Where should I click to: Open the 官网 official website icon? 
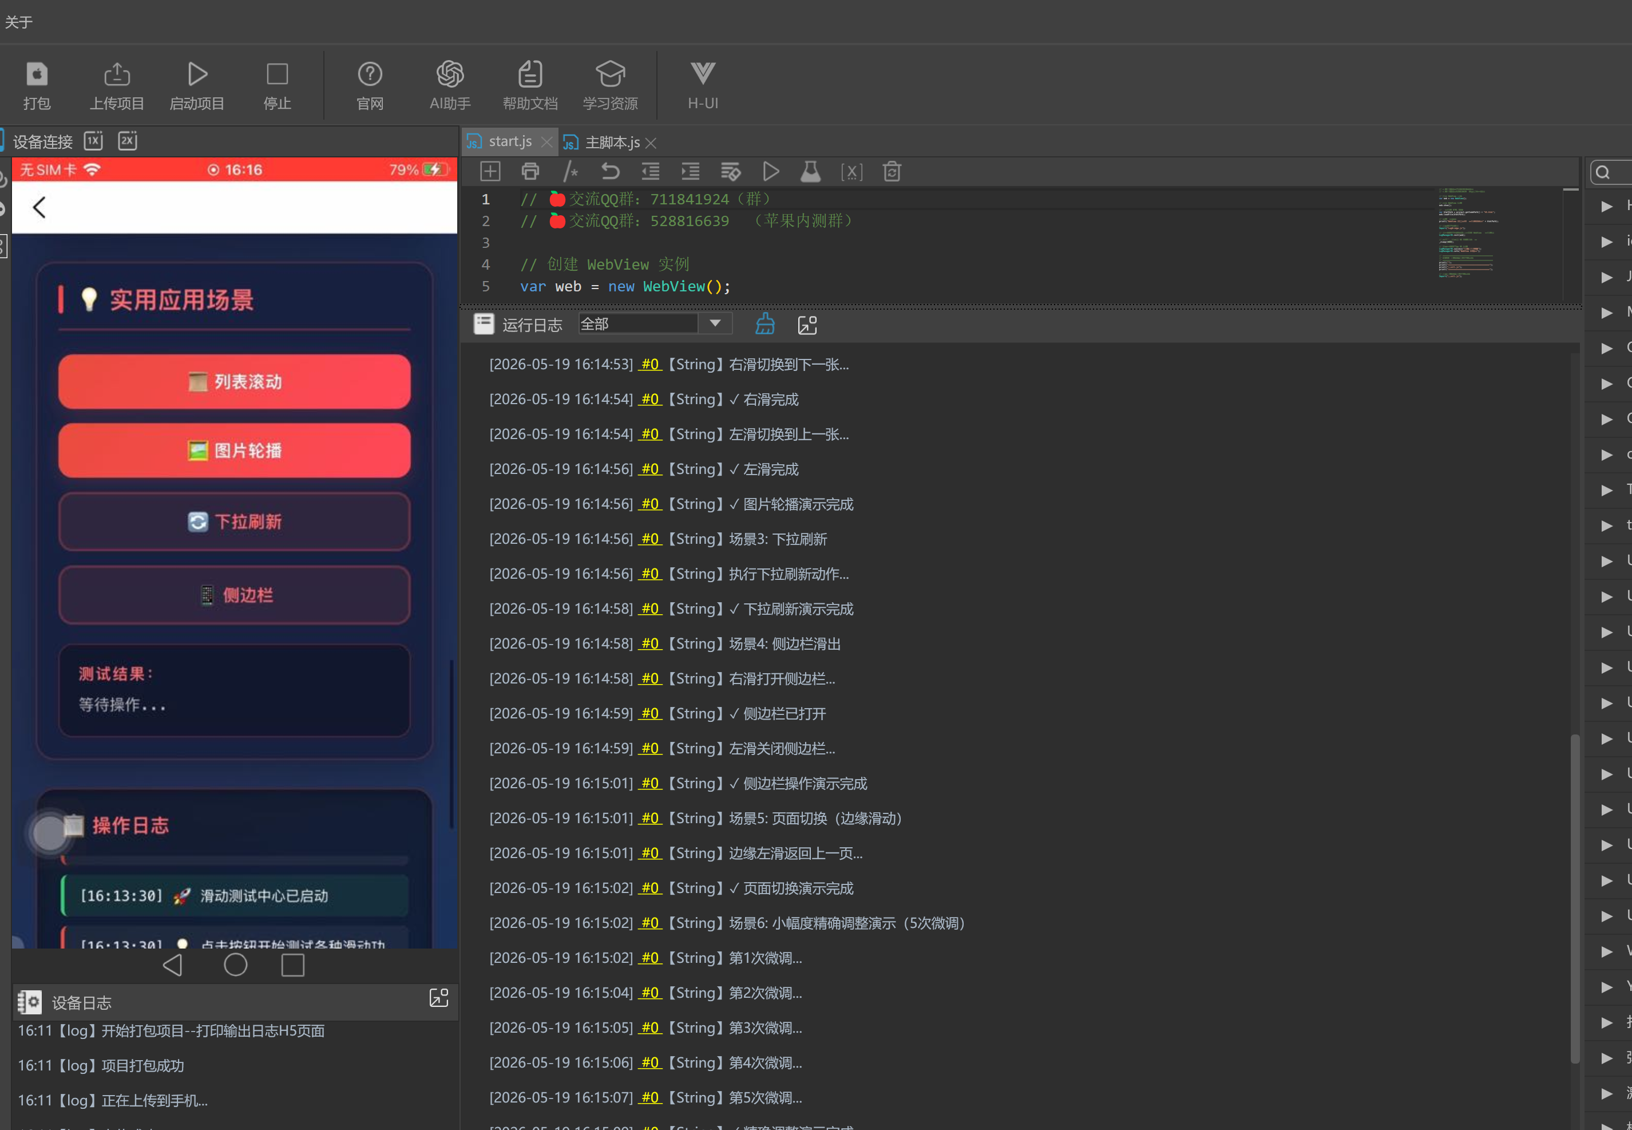pyautogui.click(x=370, y=74)
